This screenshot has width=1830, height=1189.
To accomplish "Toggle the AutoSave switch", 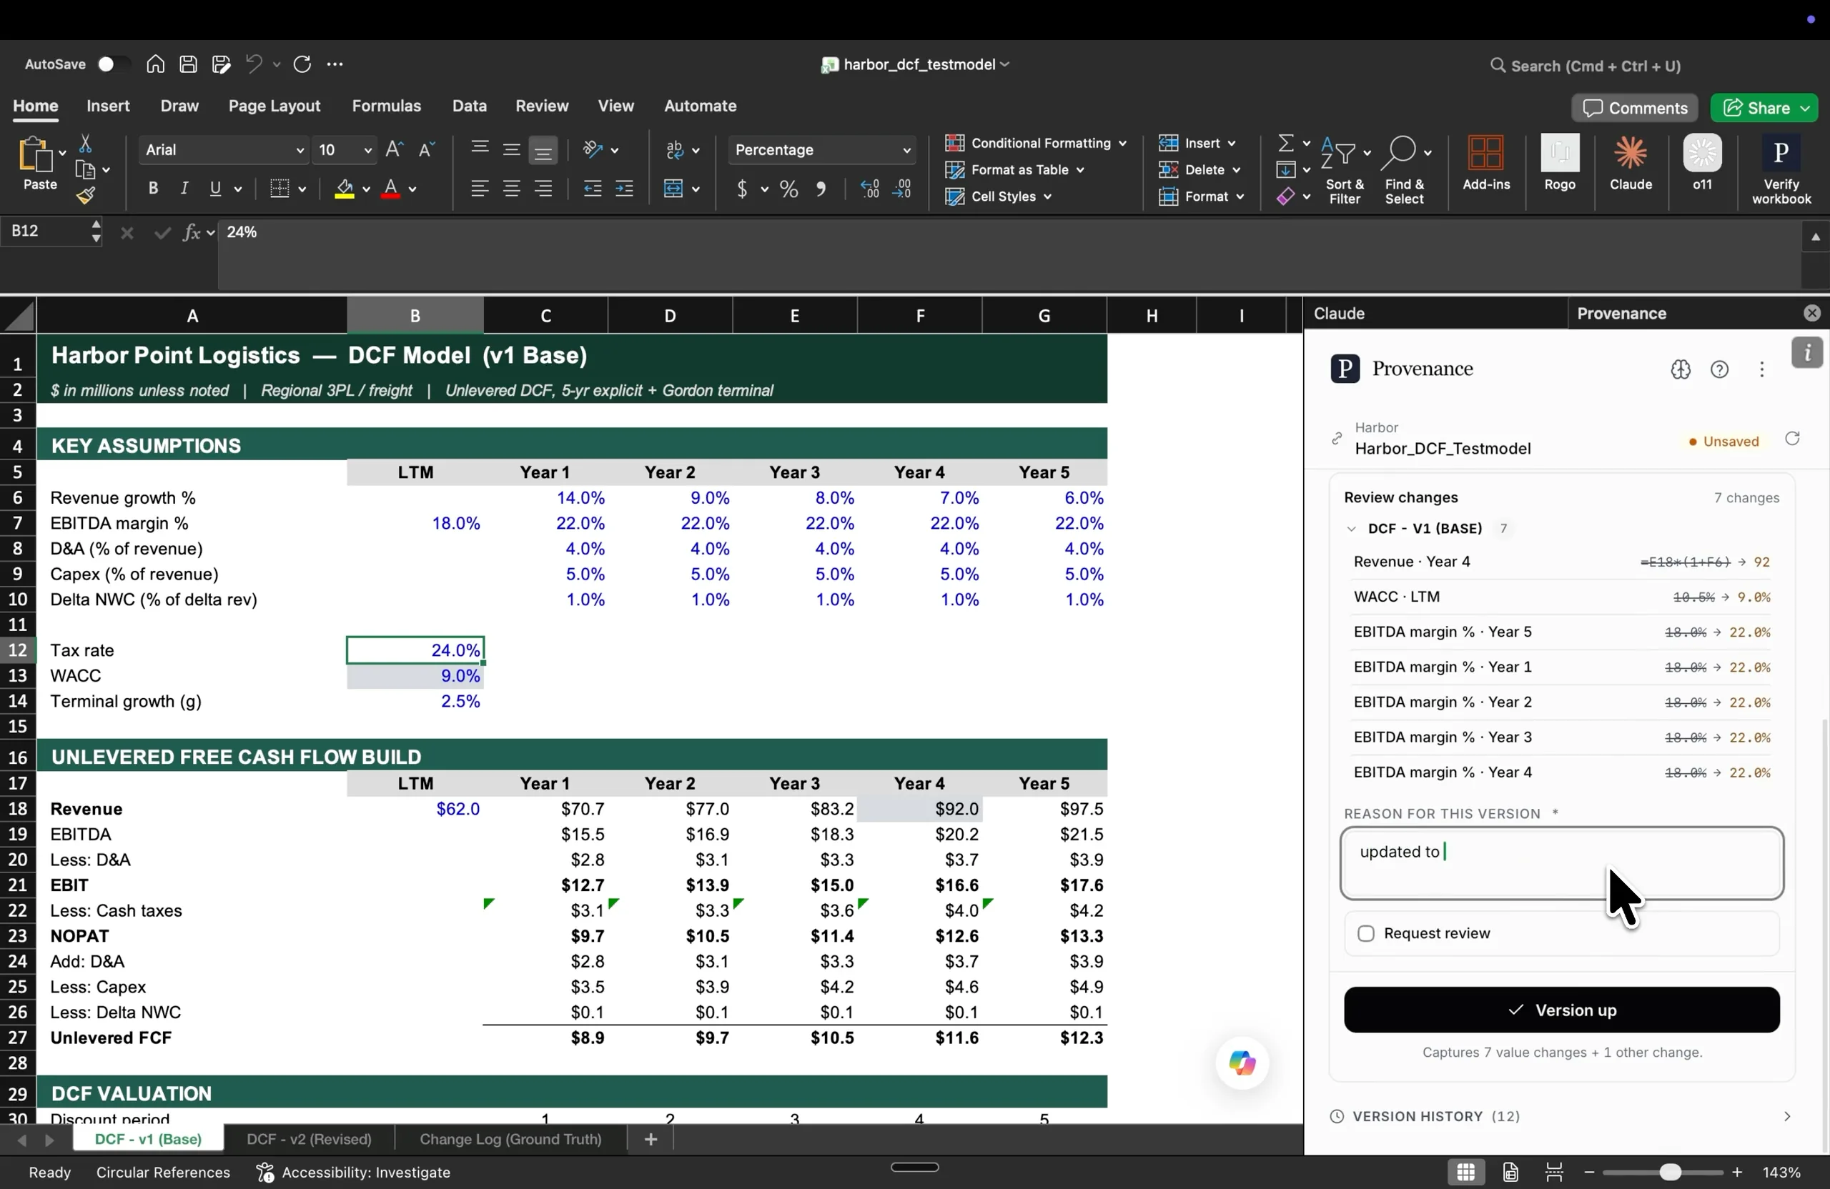I will [x=113, y=64].
